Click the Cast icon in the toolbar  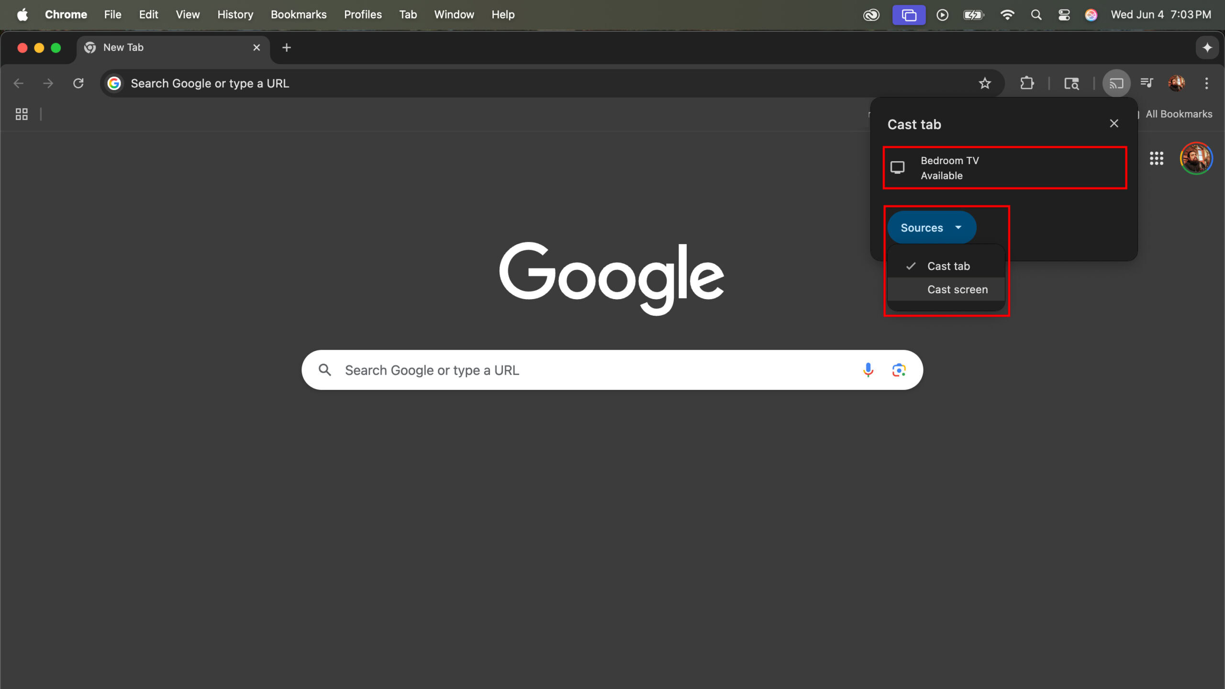pos(1116,83)
